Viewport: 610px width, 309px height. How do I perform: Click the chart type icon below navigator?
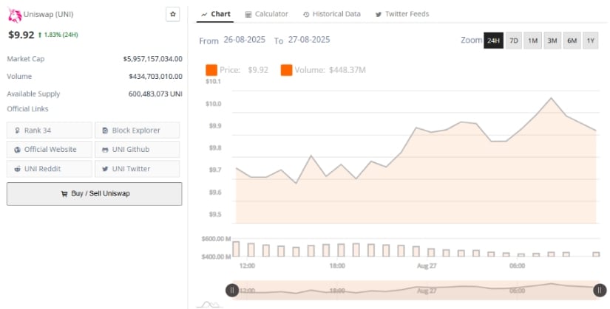coord(210,305)
